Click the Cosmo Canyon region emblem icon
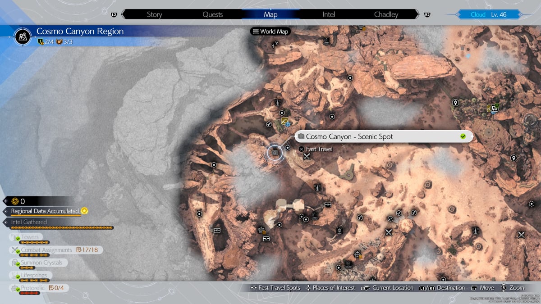The height and width of the screenshot is (304, 541). tap(23, 36)
